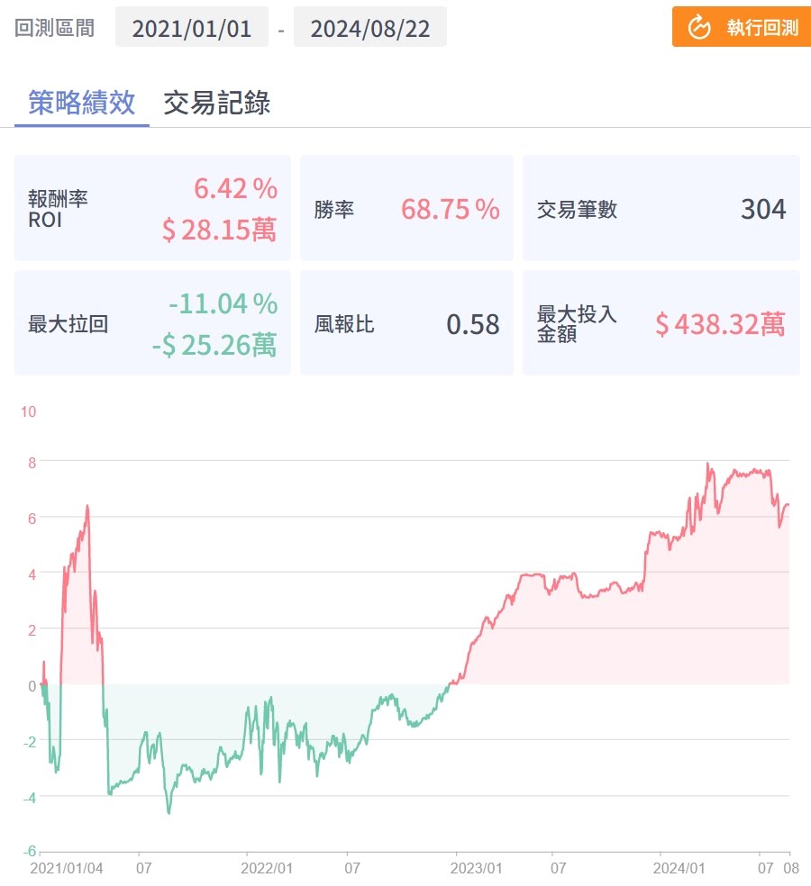Click the 2023/01 x-axis label
This screenshot has width=811, height=886.
click(x=478, y=869)
